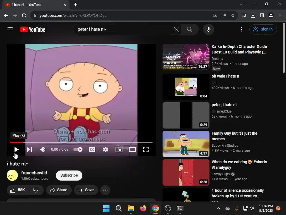Open 'Family Guy but it's just the memes'
286x215 pixels.
234,136
